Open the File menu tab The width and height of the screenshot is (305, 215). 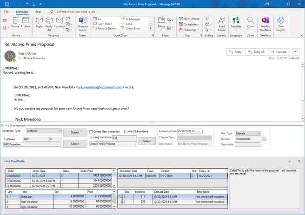7,11
